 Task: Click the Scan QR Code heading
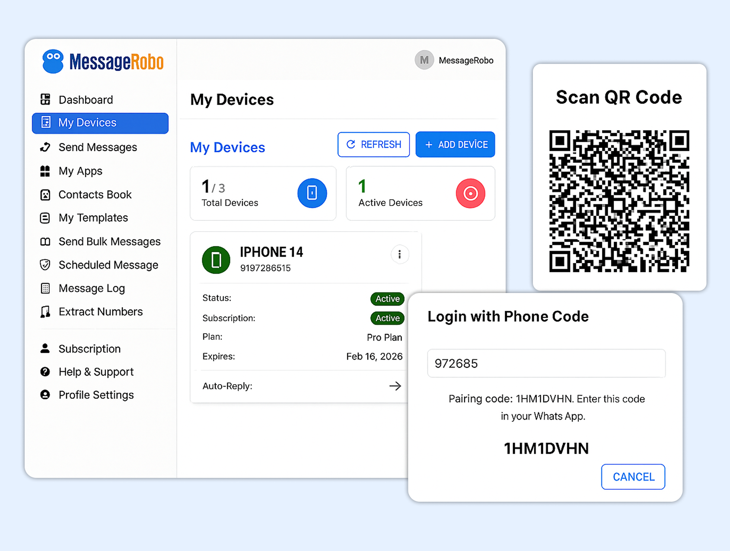pos(619,97)
